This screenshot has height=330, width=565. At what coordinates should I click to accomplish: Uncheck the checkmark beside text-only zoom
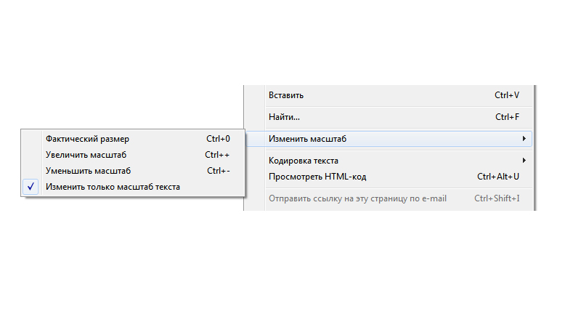coord(31,187)
